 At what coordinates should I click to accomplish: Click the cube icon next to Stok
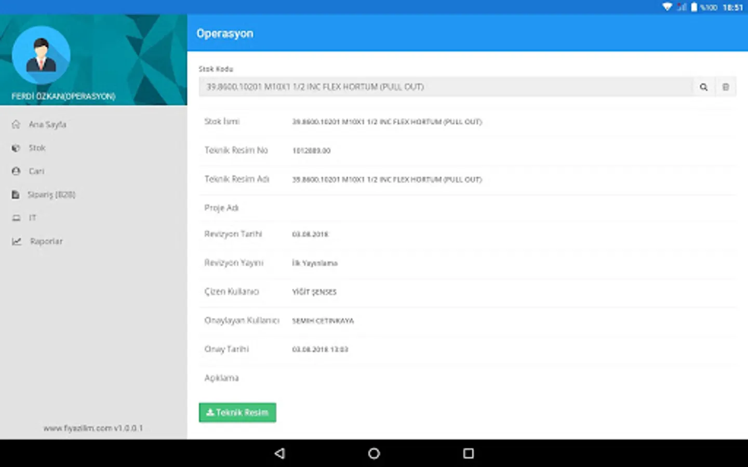click(16, 148)
